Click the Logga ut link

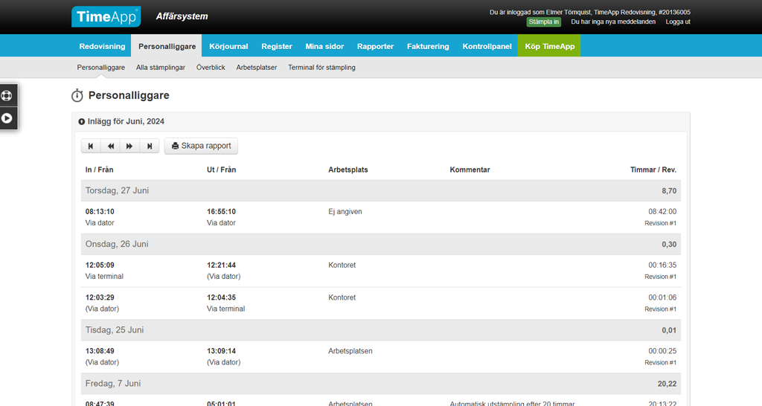pos(678,22)
